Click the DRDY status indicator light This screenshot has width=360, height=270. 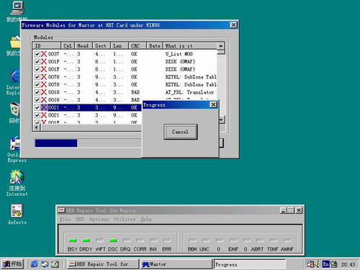86,240
